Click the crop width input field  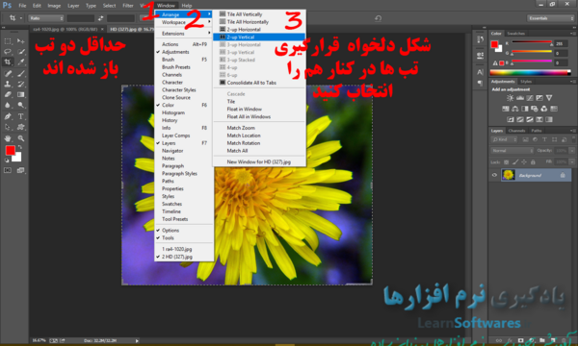(x=81, y=18)
